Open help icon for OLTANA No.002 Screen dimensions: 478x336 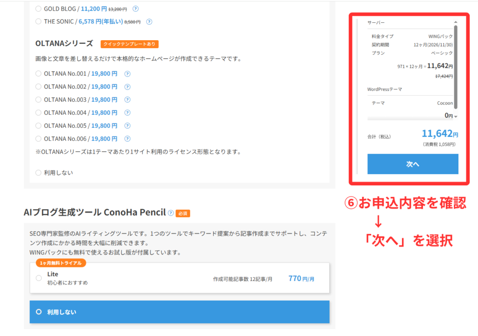click(x=127, y=87)
